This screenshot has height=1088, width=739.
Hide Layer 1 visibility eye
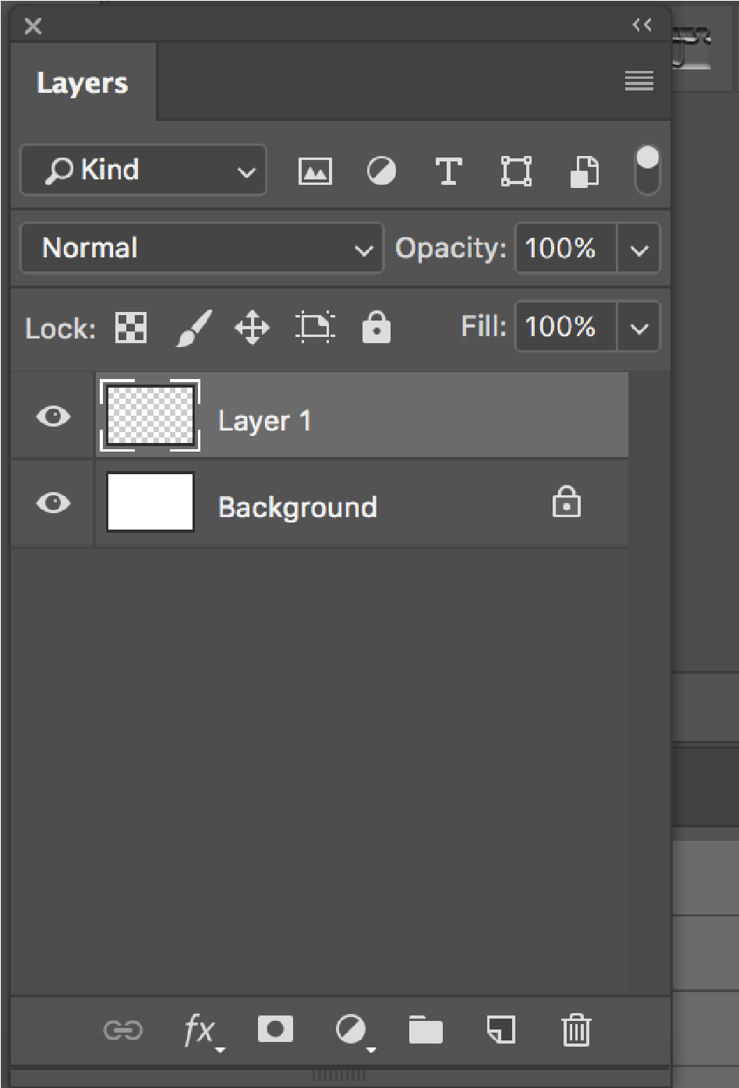[53, 416]
